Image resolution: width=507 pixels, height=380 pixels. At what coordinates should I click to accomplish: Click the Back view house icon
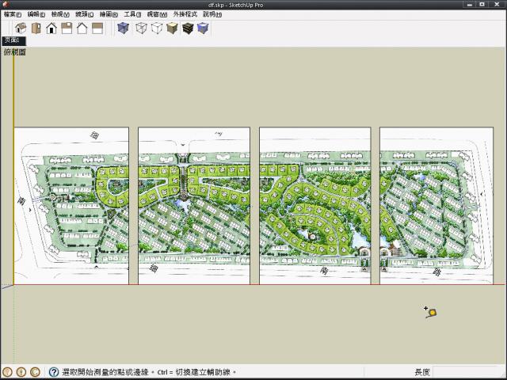tap(82, 28)
